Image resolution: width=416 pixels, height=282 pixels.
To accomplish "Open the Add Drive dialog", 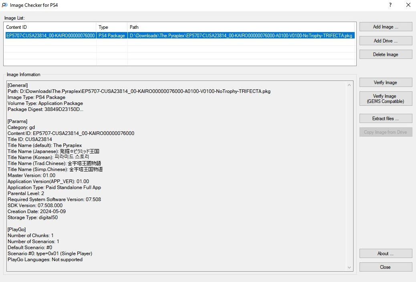I will (x=386, y=40).
